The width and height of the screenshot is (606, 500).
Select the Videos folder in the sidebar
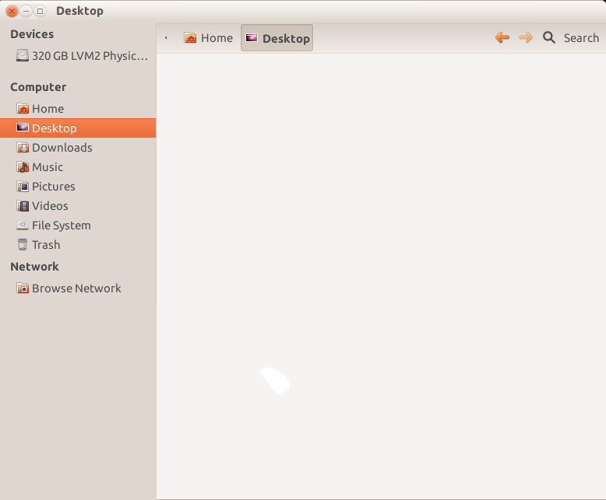click(x=50, y=206)
